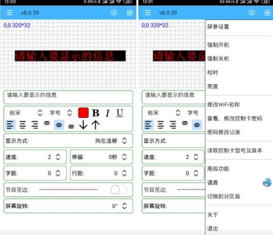Image resolution: width=273 pixels, height=235 pixels.
Task: Adjust the 停留 stepper showing 0秒
Action: coord(124,157)
